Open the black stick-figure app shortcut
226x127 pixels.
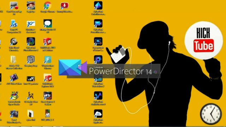pyautogui.click(x=31, y=96)
